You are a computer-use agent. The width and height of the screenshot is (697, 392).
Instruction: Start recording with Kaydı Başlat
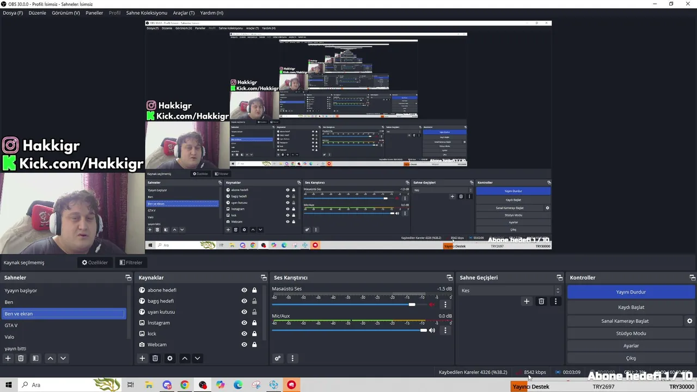coord(631,307)
